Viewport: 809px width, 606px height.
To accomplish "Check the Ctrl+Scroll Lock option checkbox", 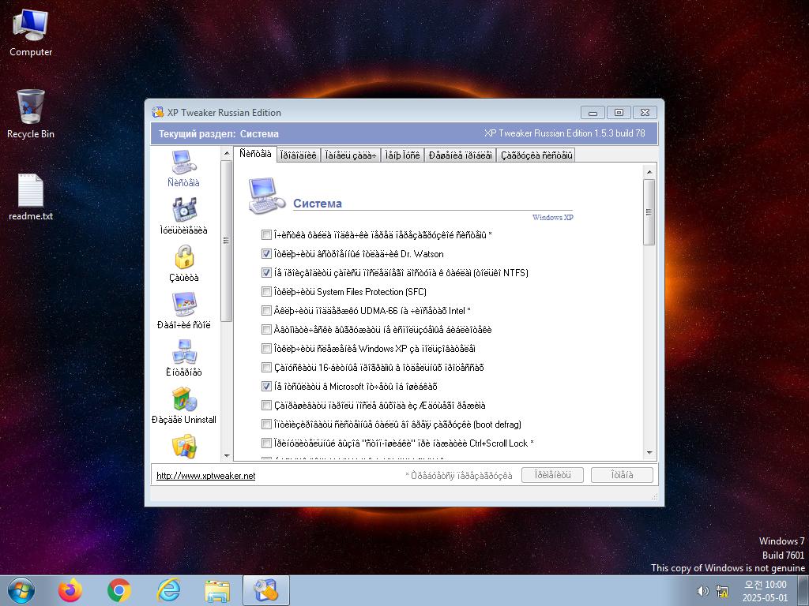I will pos(266,443).
